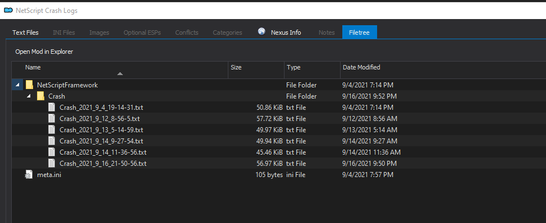Click the meta.ini gear file icon

pyautogui.click(x=29, y=175)
